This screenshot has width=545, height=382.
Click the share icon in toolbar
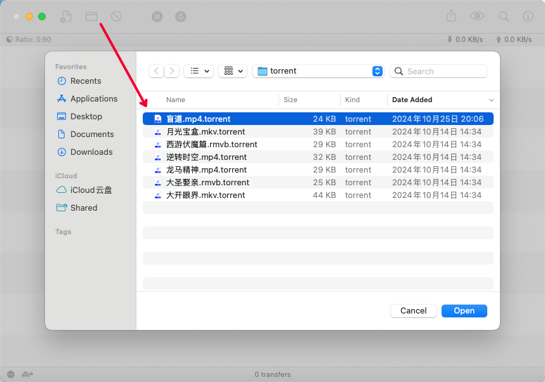pyautogui.click(x=452, y=16)
